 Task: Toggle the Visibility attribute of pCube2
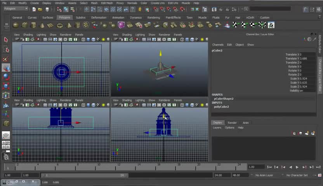(300, 91)
